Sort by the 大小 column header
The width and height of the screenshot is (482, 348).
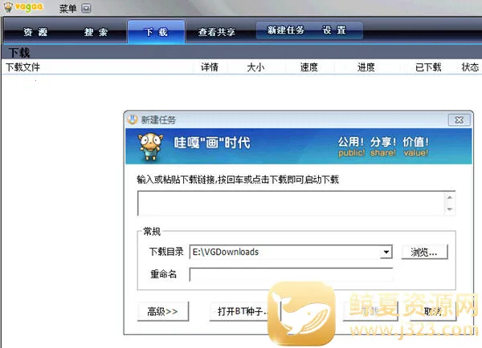tap(257, 67)
